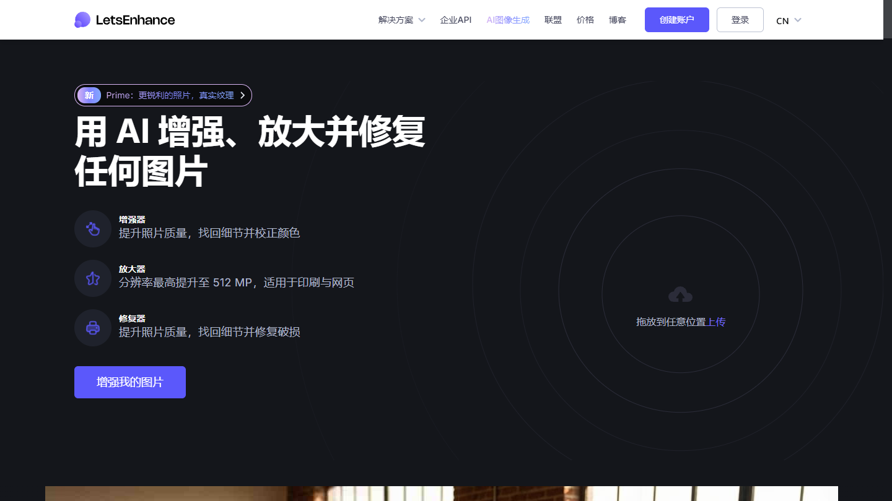This screenshot has height=501, width=892.
Task: Click the cloud upload icon
Action: (681, 295)
